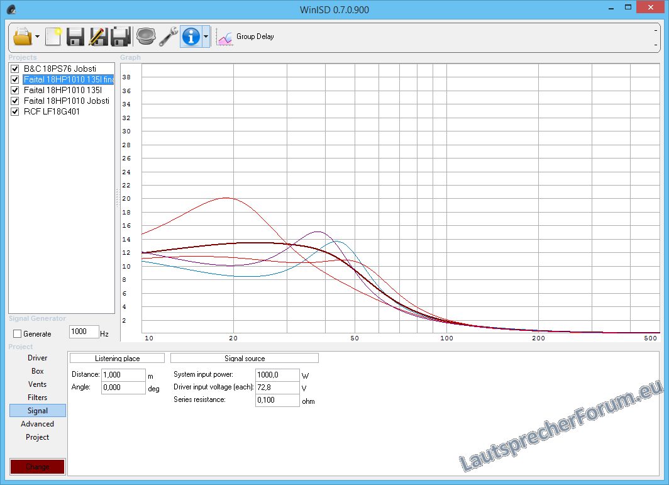Create a new project file
This screenshot has width=669, height=485.
click(x=53, y=36)
